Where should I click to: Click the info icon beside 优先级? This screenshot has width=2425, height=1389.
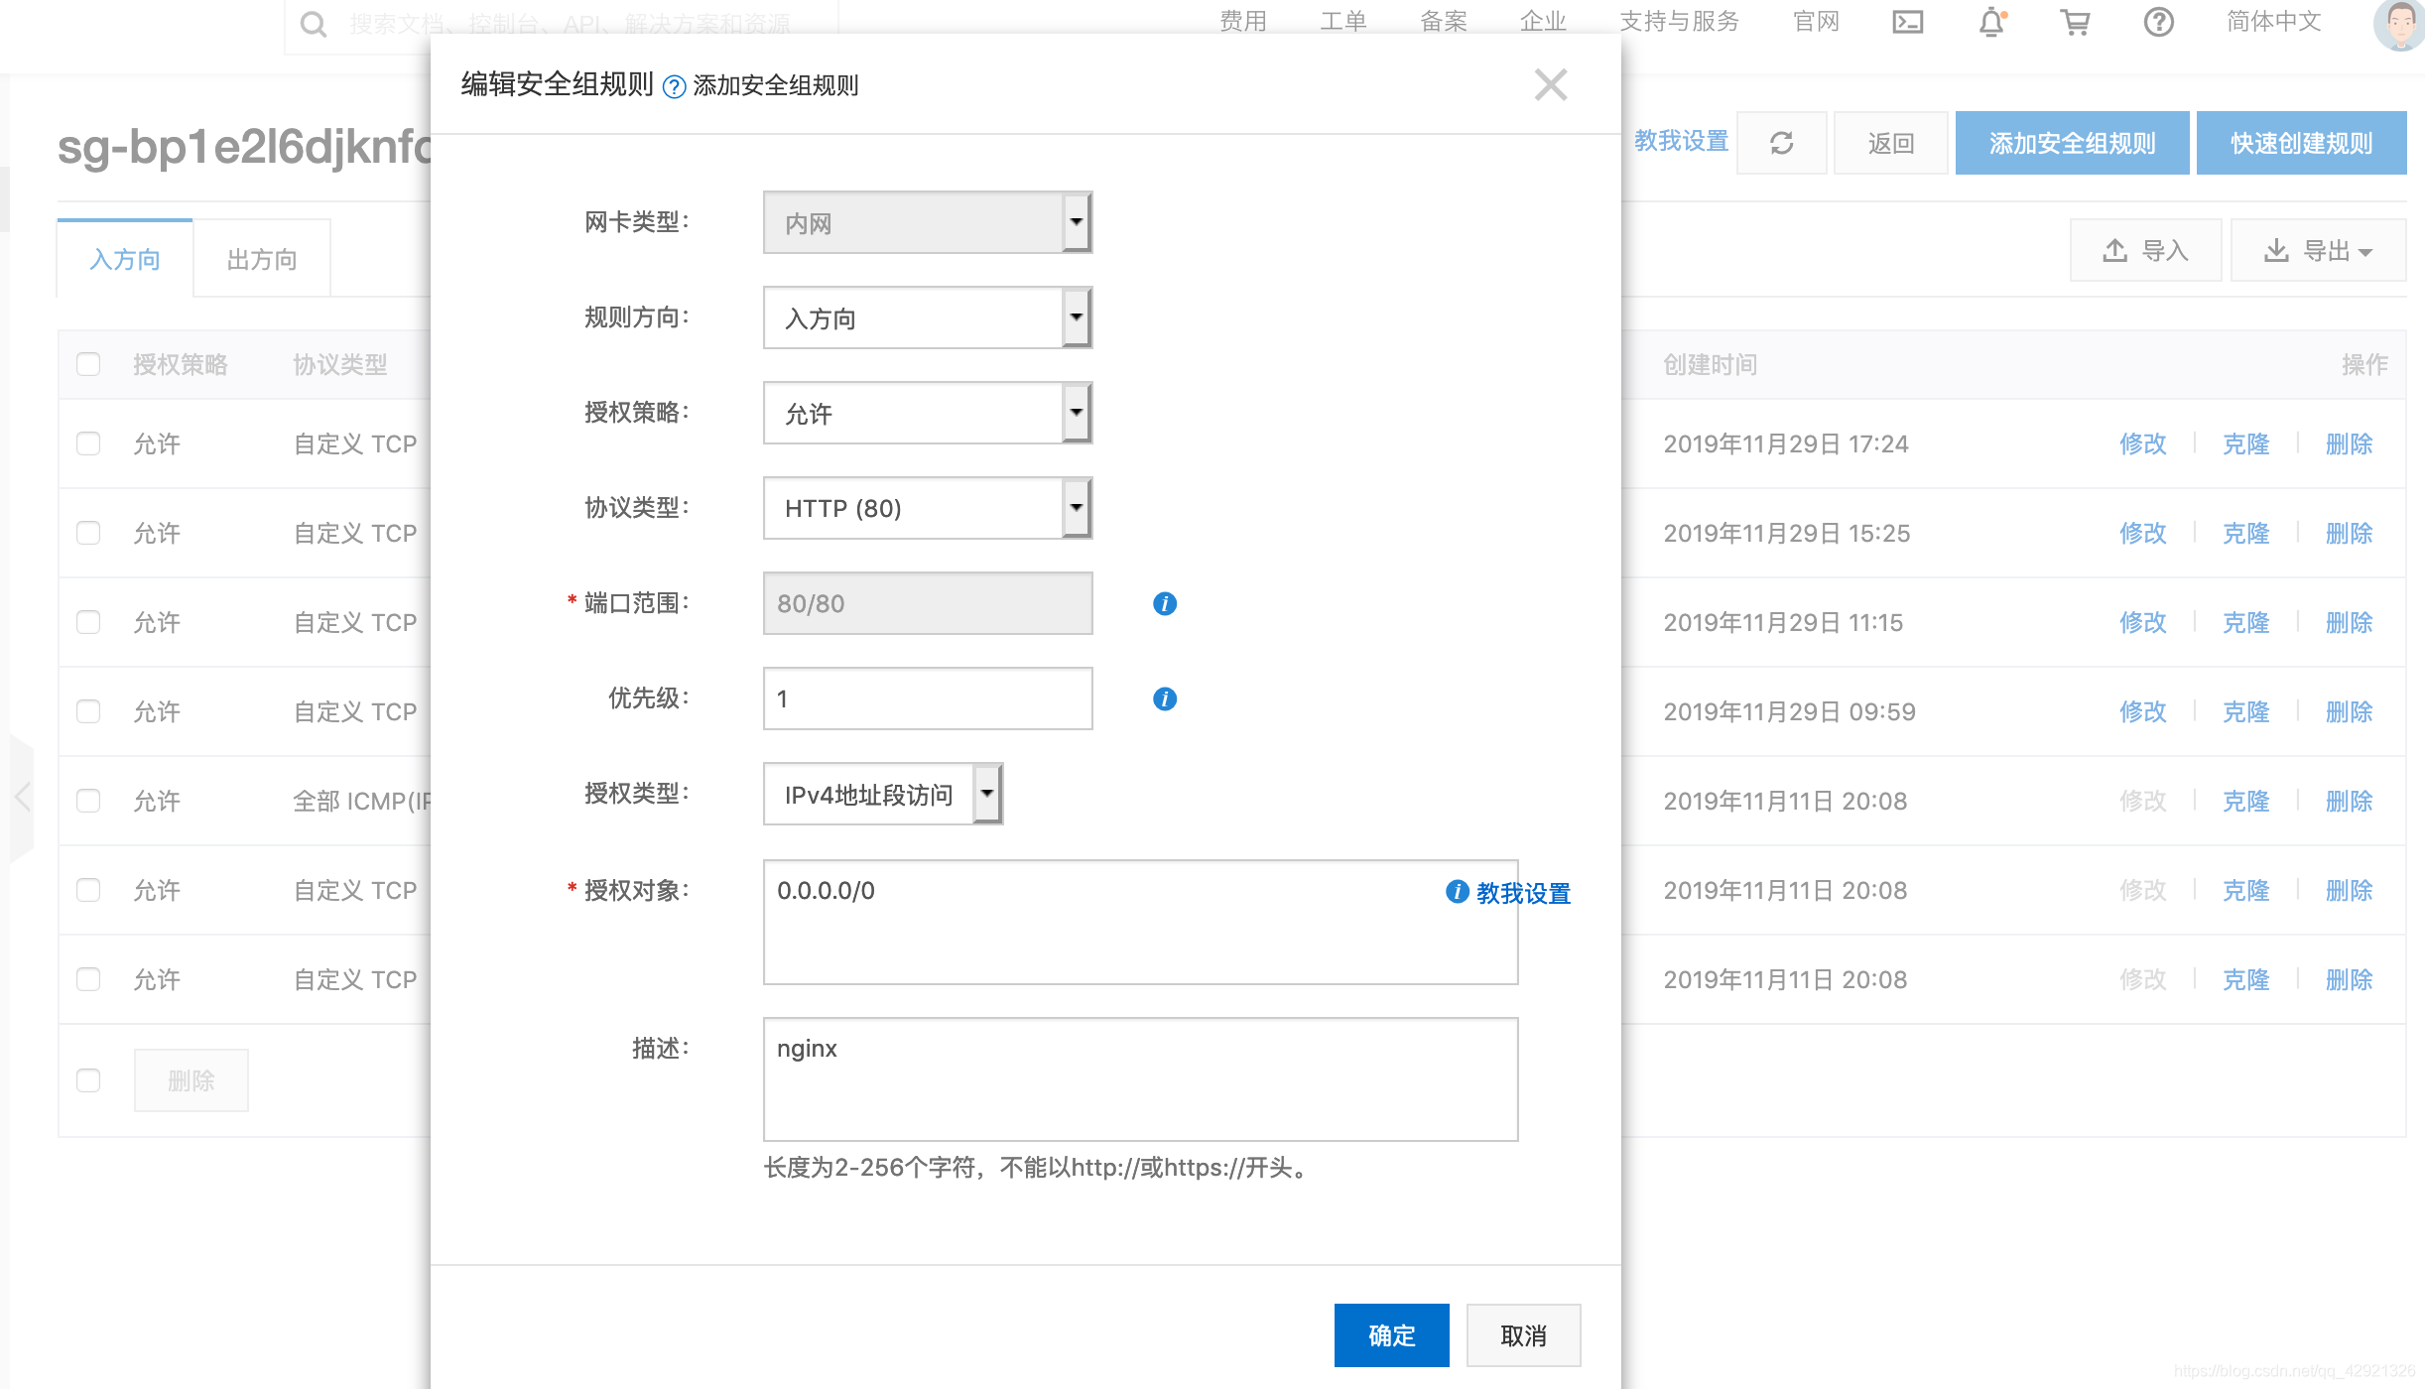click(x=1165, y=698)
